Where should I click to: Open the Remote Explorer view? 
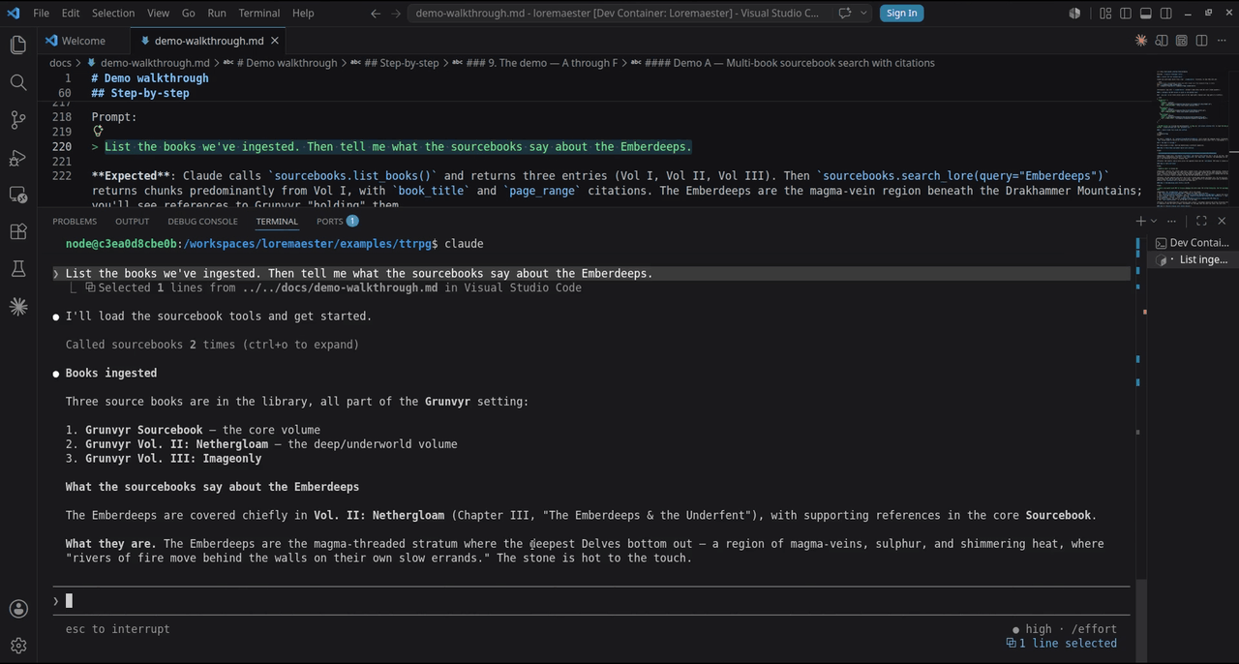click(x=17, y=195)
